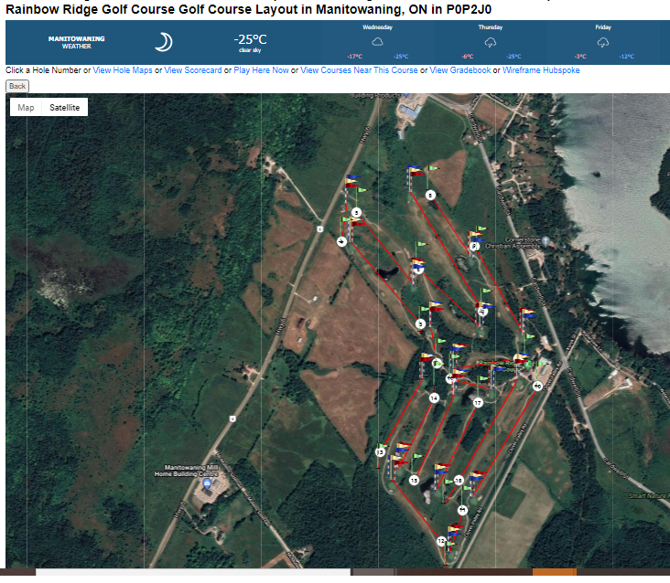Viewport: 670px width, 583px height.
Task: Select hole 5 marker on the map
Action: tap(356, 212)
